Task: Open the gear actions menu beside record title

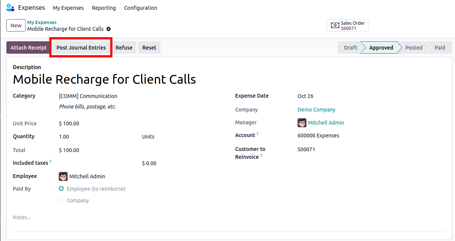Action: [x=109, y=29]
